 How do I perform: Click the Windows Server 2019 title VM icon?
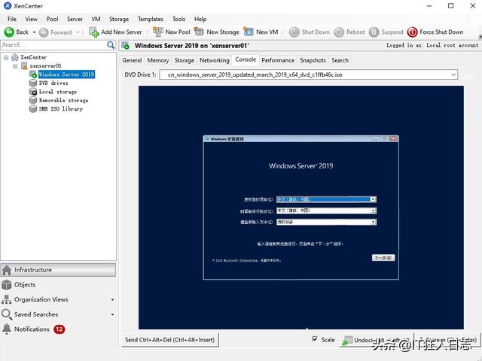coord(125,46)
